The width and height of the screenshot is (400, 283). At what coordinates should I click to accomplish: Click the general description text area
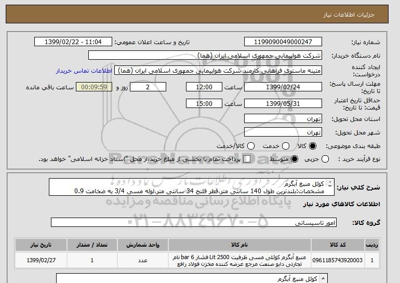pyautogui.click(x=192, y=187)
